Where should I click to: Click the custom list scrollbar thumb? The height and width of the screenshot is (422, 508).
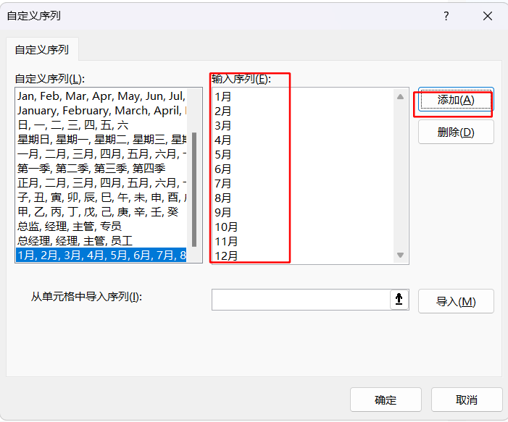[x=194, y=190]
